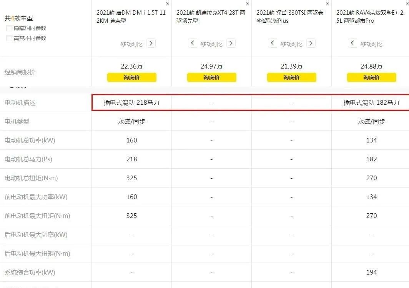The width and height of the screenshot is (409, 288).
Task: Click 270 in 前电动机最大扭矩 row
Action: [371, 216]
